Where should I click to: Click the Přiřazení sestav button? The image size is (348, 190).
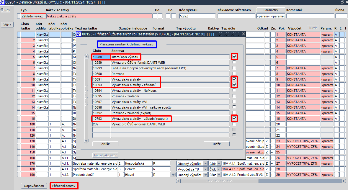coord(64,186)
